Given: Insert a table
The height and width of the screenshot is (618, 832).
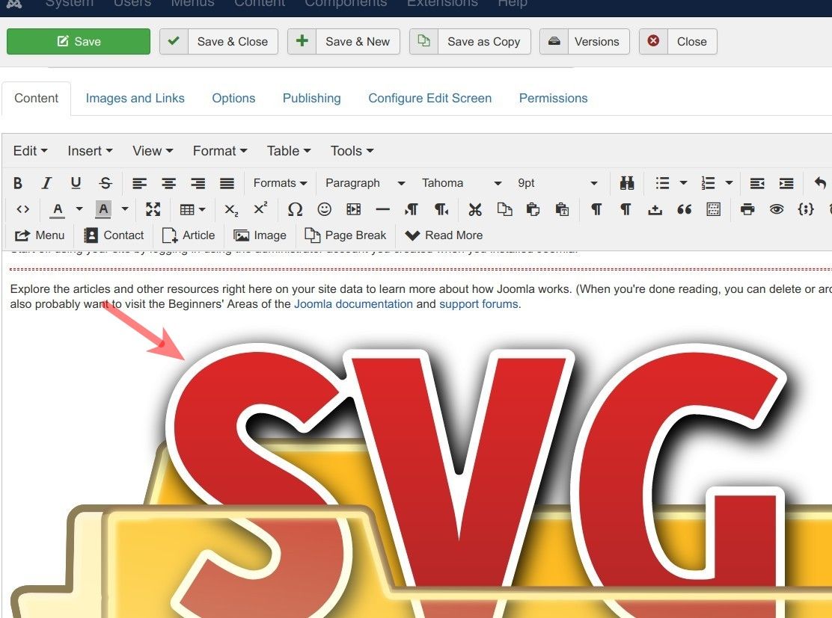Looking at the screenshot, I should [192, 209].
